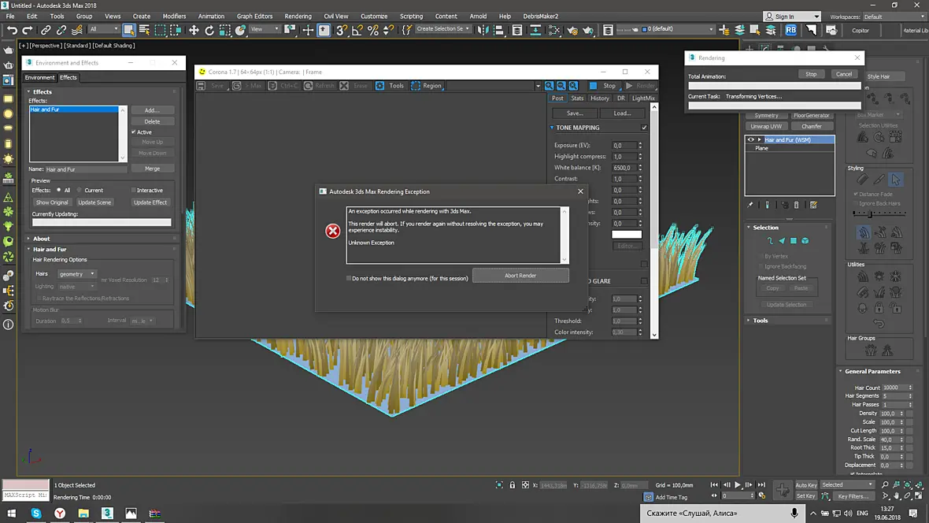Click the Windows Start button
Screen dimensions: 929x523
pos(11,513)
